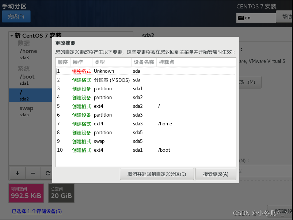Select row 10 ext4 mounted at /boot

(146, 150)
